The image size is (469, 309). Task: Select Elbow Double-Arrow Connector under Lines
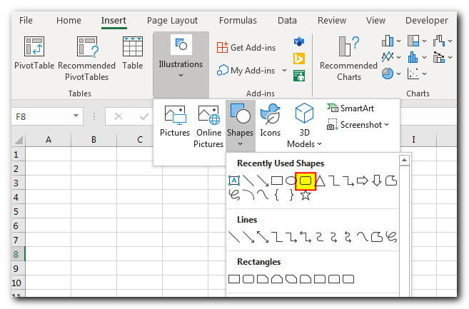(x=306, y=237)
